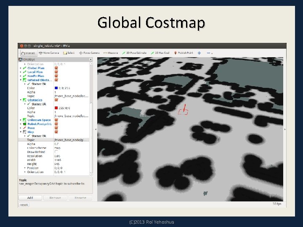The image size is (303, 227).
Task: Close the Displays panel with its X button
Action: tap(90, 59)
